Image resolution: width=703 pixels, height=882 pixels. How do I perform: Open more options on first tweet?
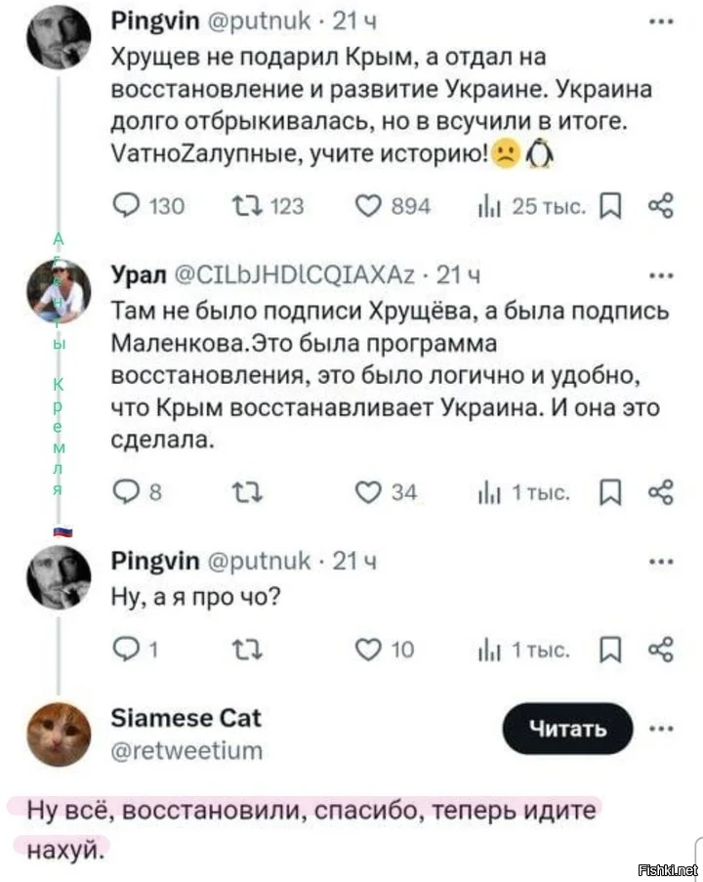(660, 21)
